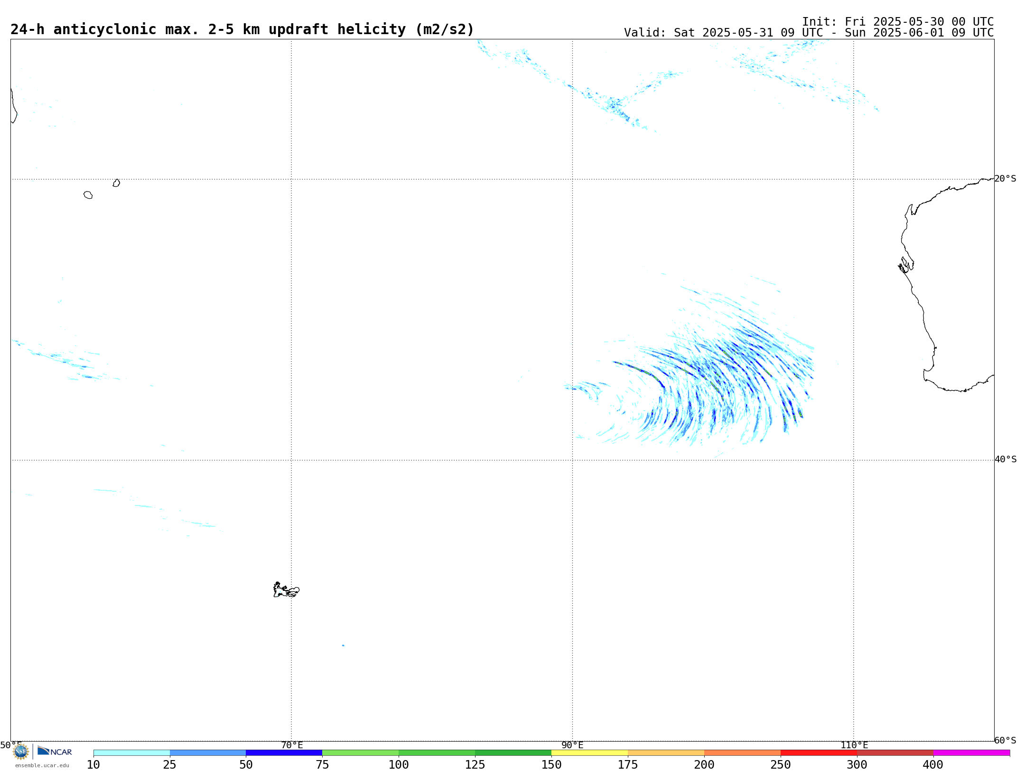
Task: Click the colorbar tick label 250
Action: pyautogui.click(x=781, y=764)
